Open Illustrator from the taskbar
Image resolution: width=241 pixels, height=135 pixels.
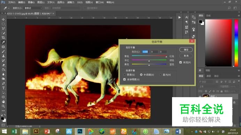36,131
